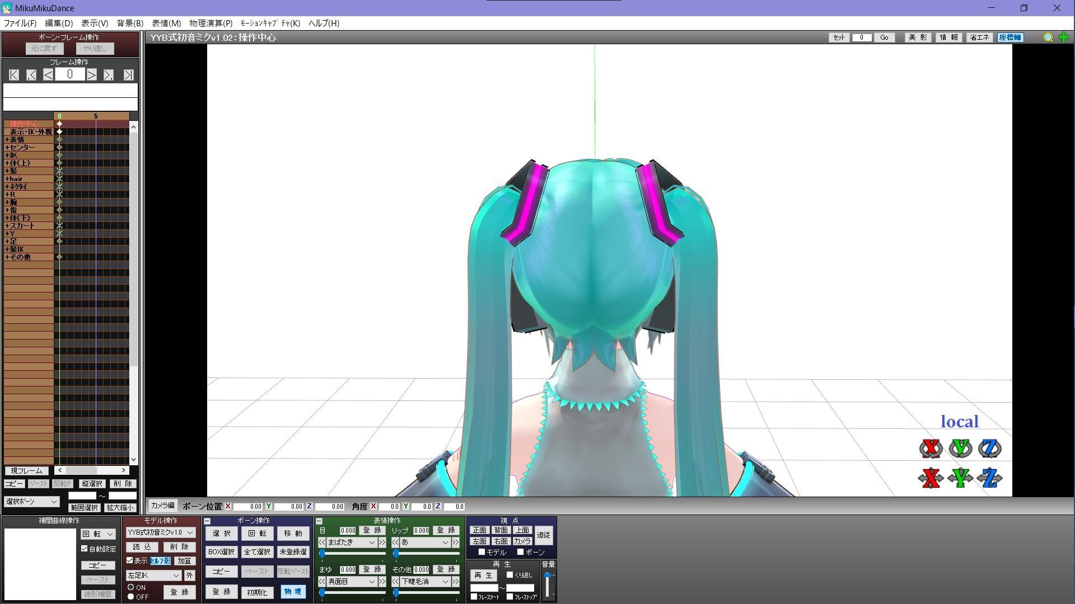Screen dimensions: 1075x604
Task: Collapse the ボーン操作 panel with minus icon
Action: (x=207, y=521)
